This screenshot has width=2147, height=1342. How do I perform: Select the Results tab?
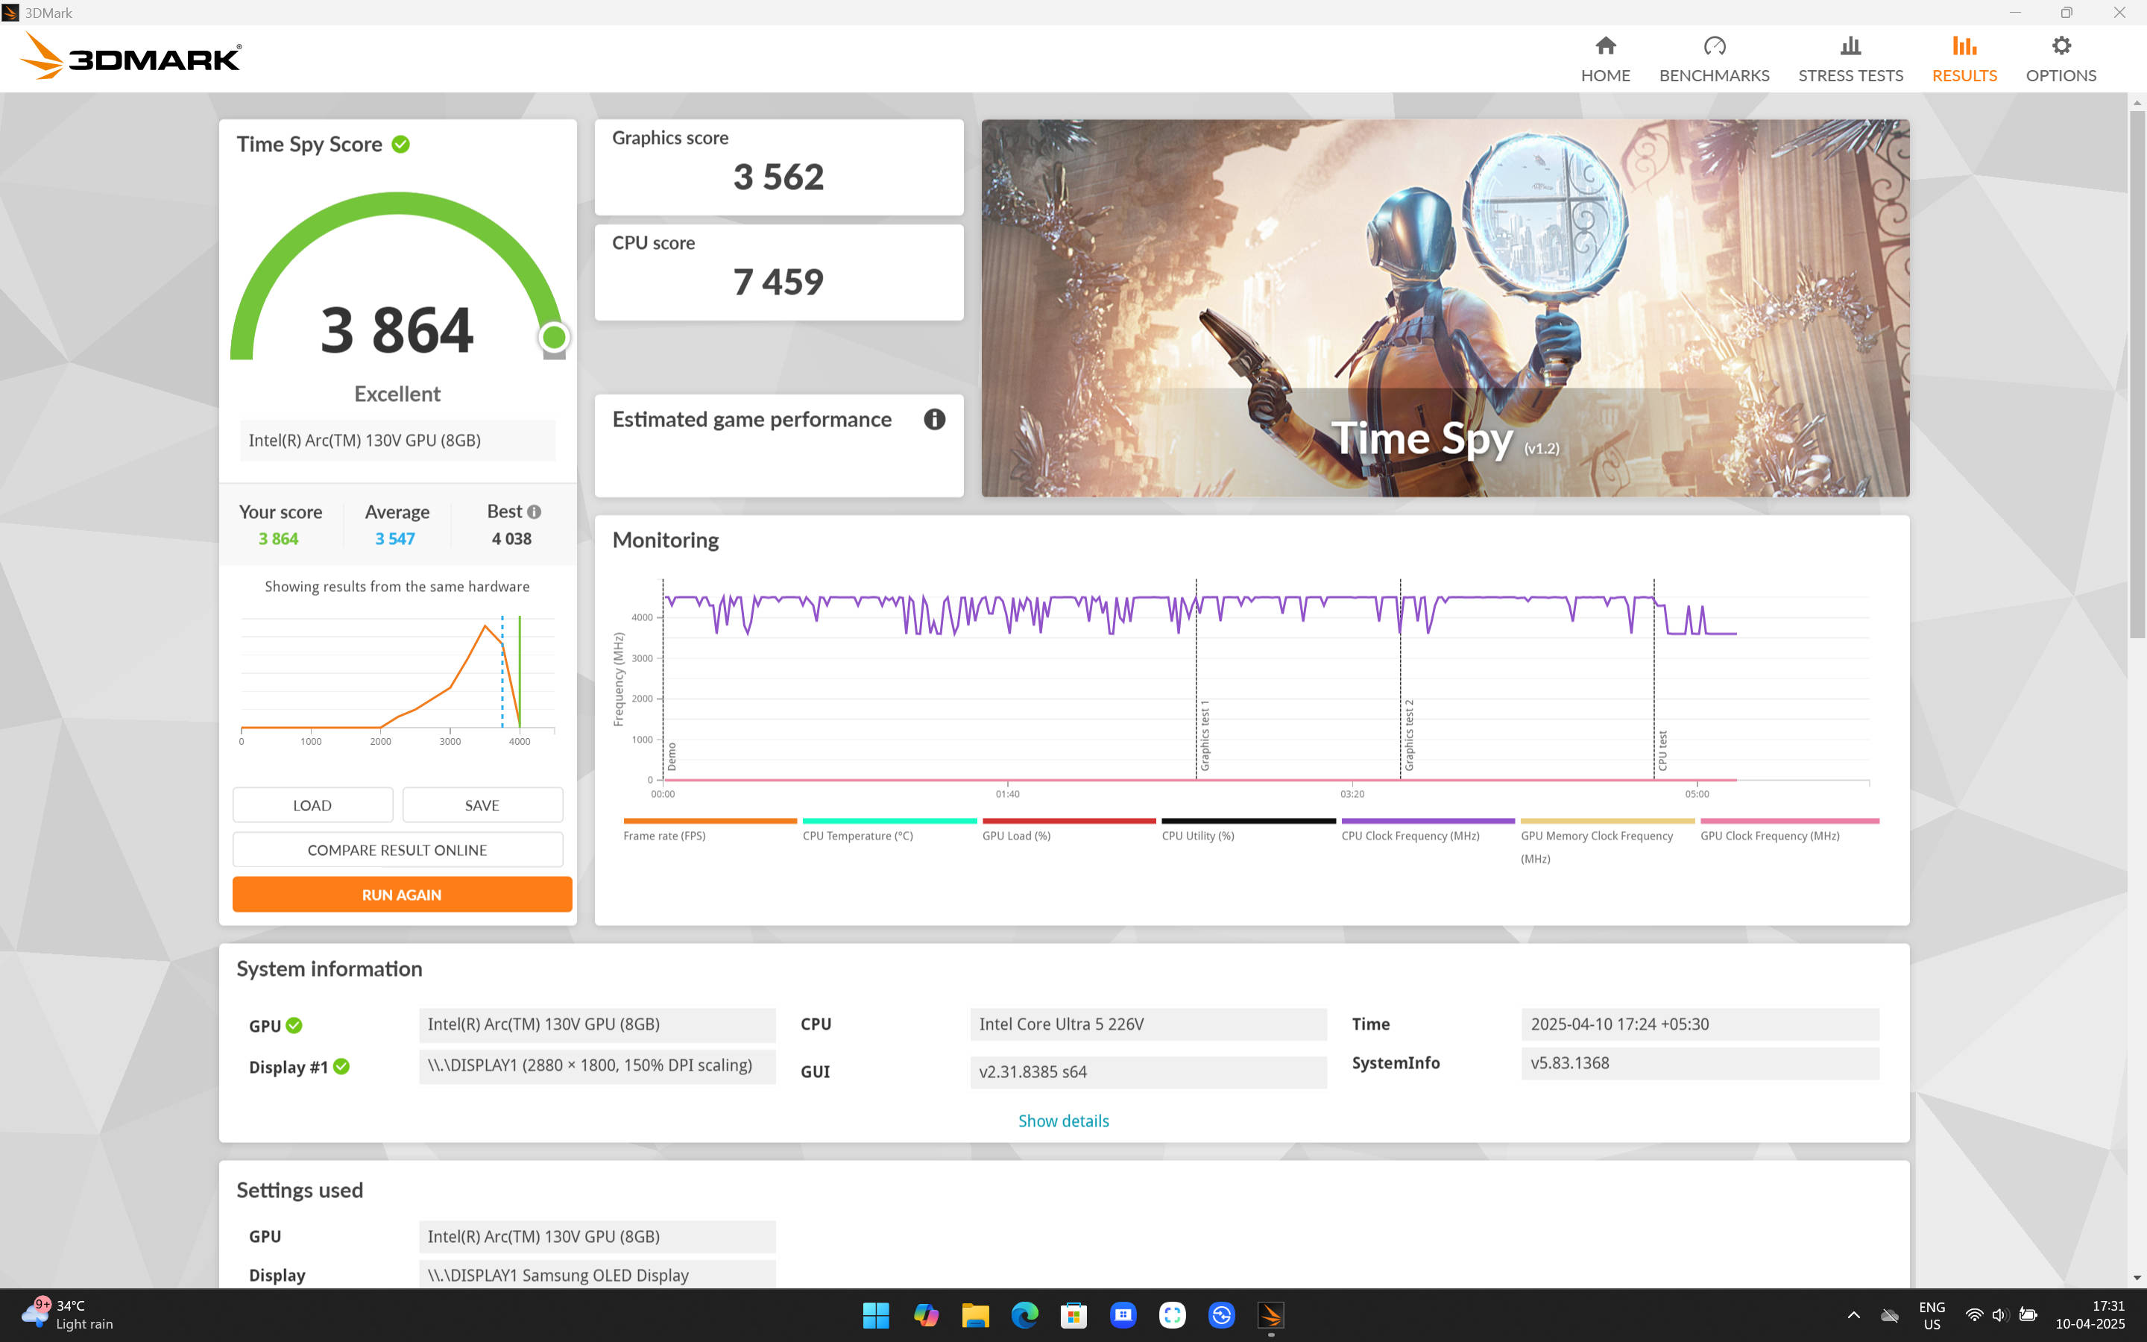click(1964, 59)
